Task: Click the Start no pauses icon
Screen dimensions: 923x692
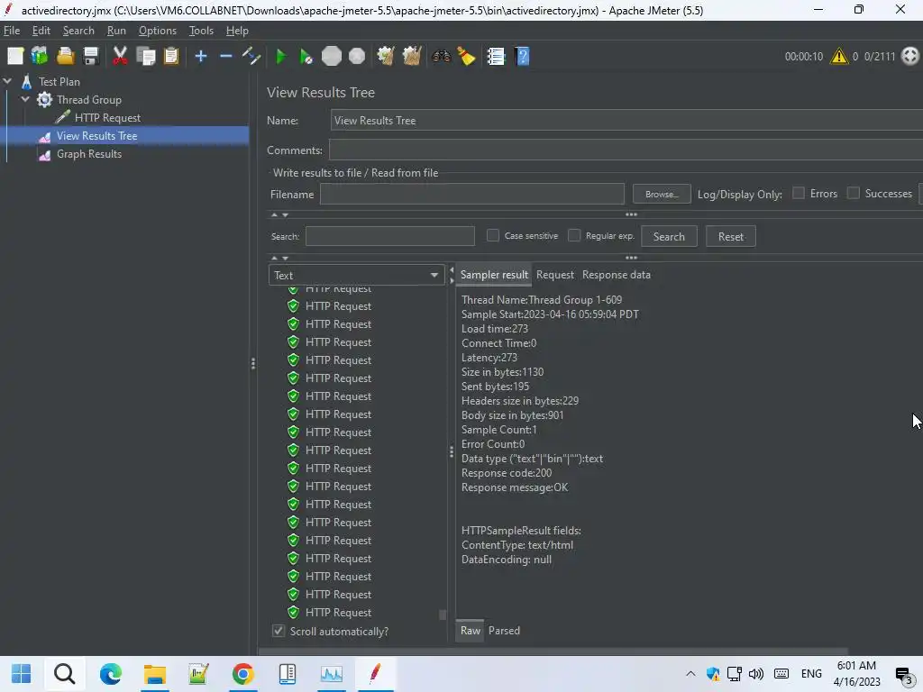Action: click(306, 57)
